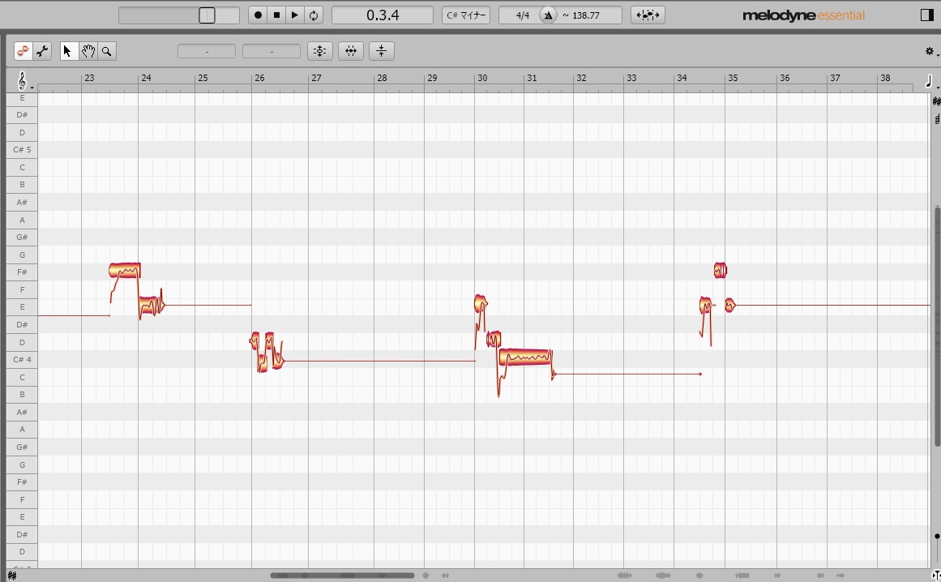
Task: Toggle the autostretch button in transport bar
Action: (648, 15)
